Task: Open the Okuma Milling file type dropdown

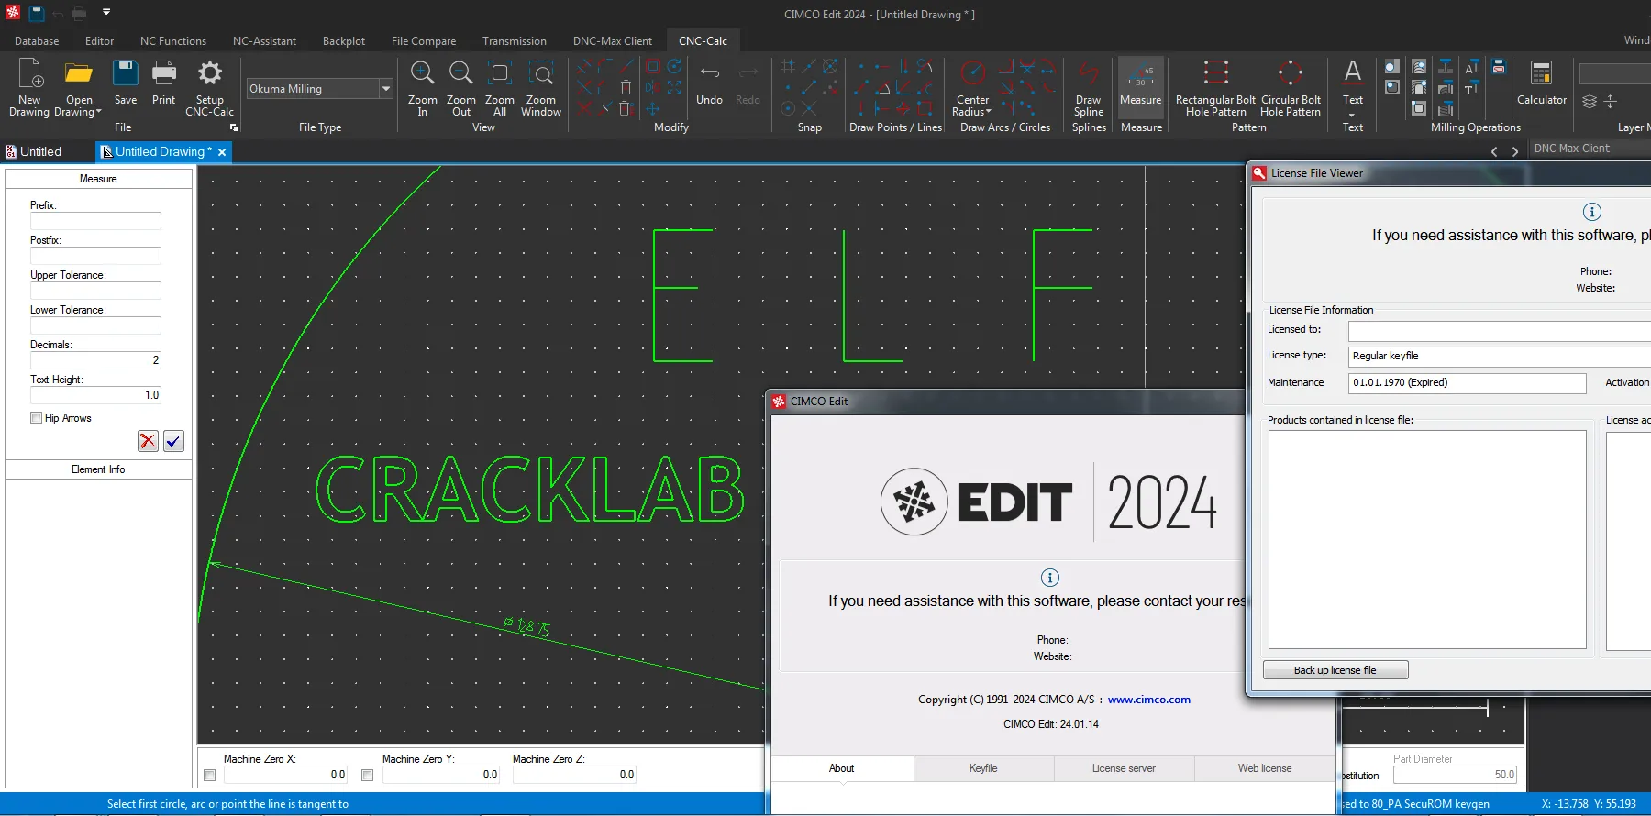Action: [386, 89]
